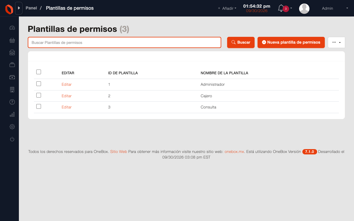The image size is (354, 221).
Task: Click the EDITAR column header
Action: tap(68, 73)
